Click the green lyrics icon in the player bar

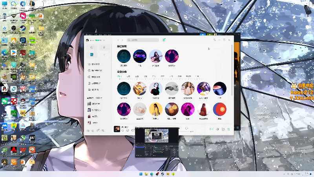(212, 129)
